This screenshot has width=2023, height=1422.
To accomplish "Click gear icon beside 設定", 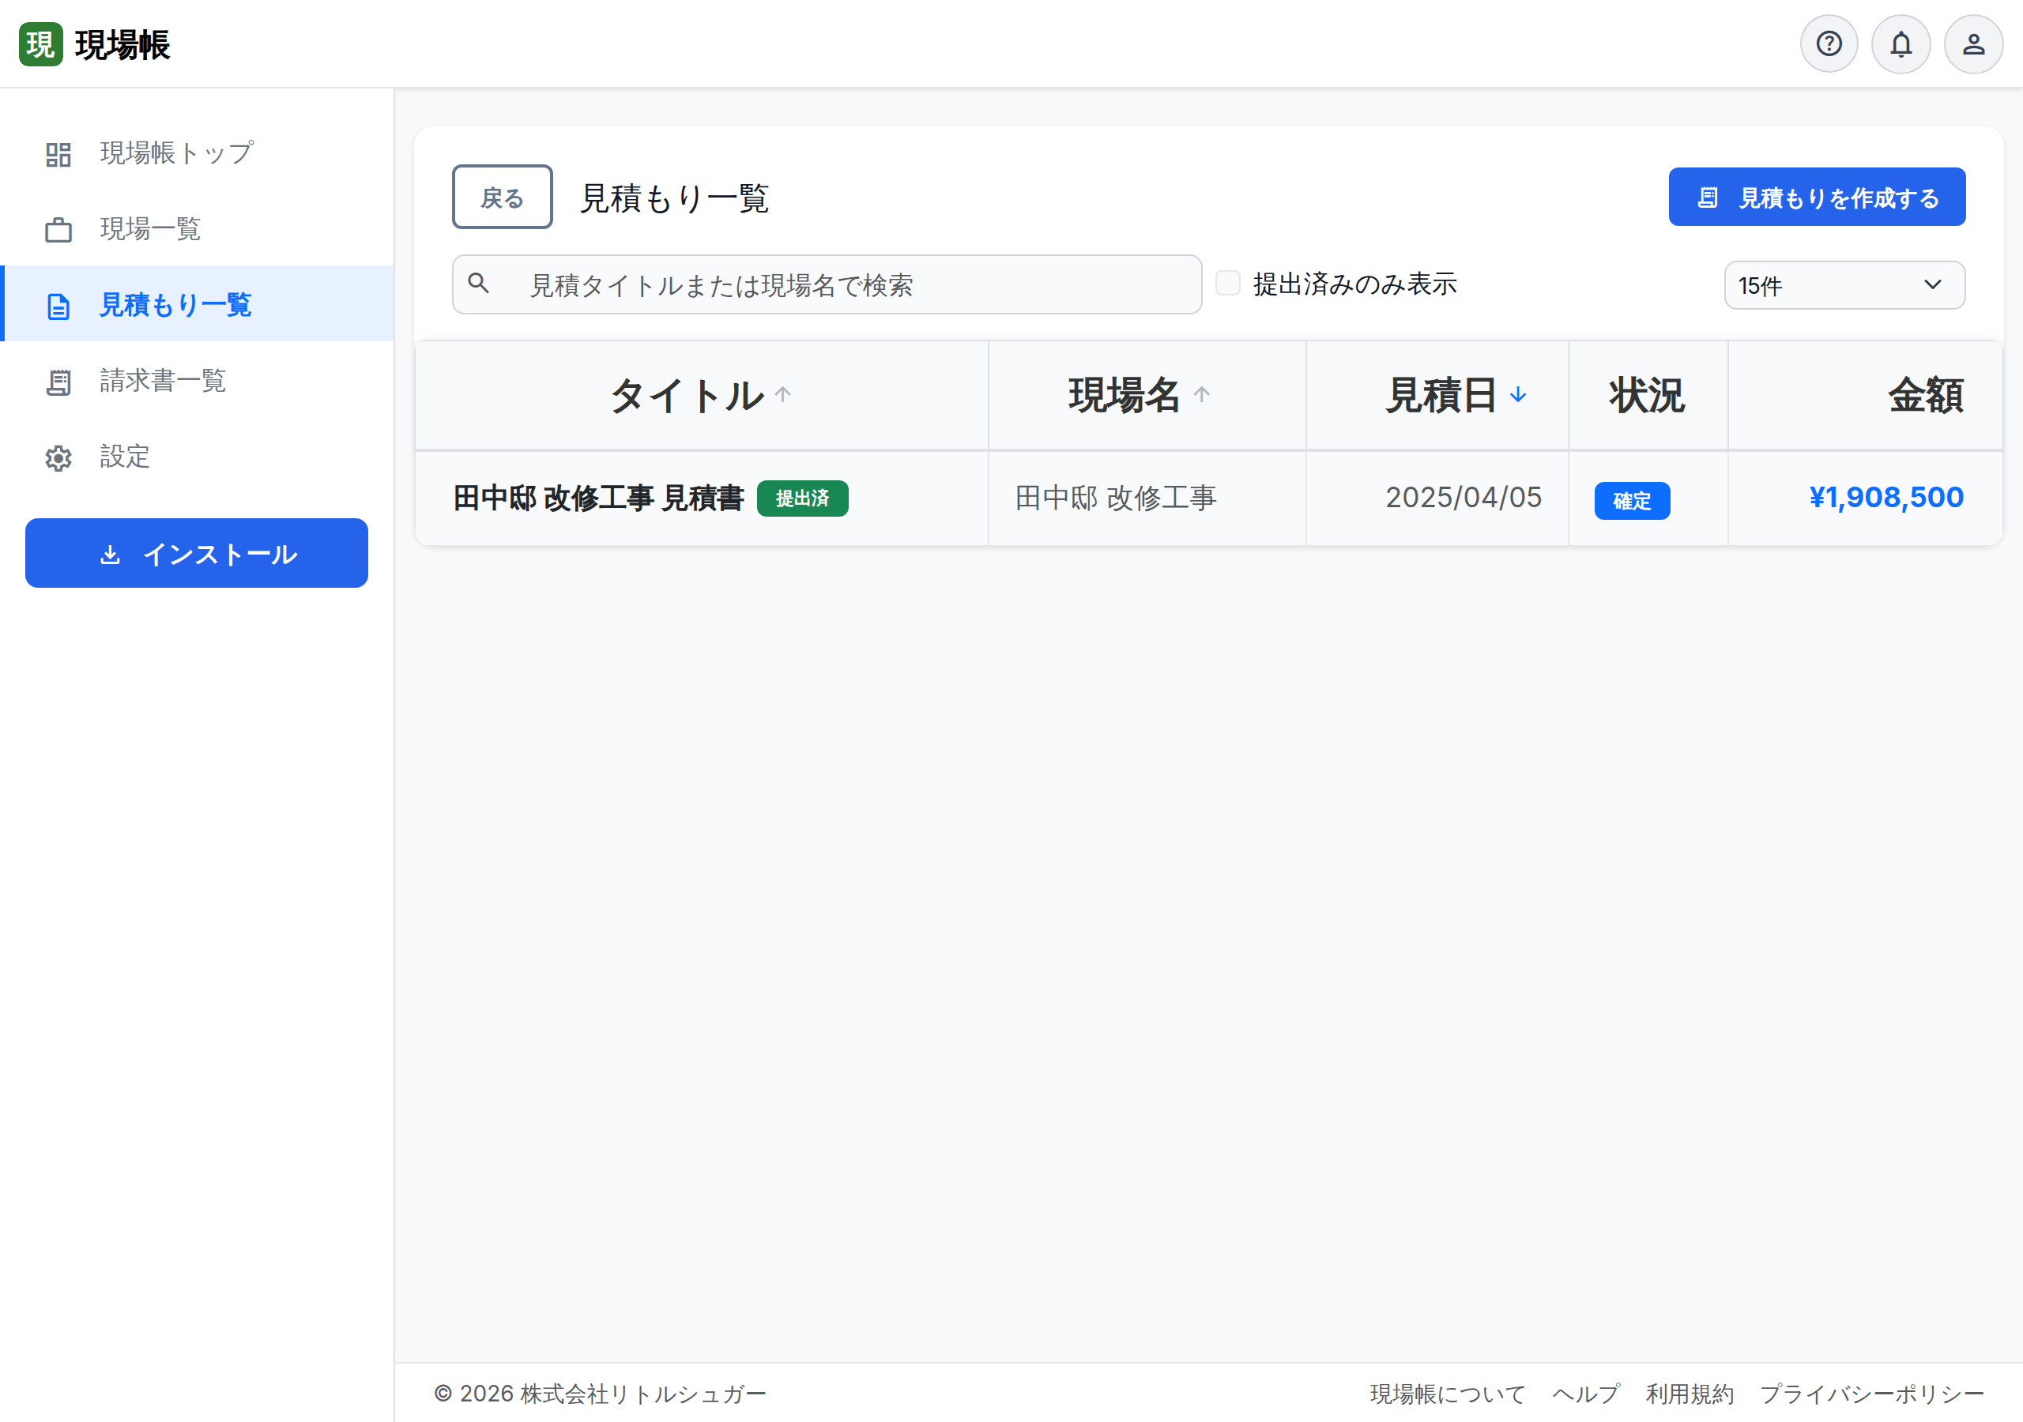I will (58, 458).
